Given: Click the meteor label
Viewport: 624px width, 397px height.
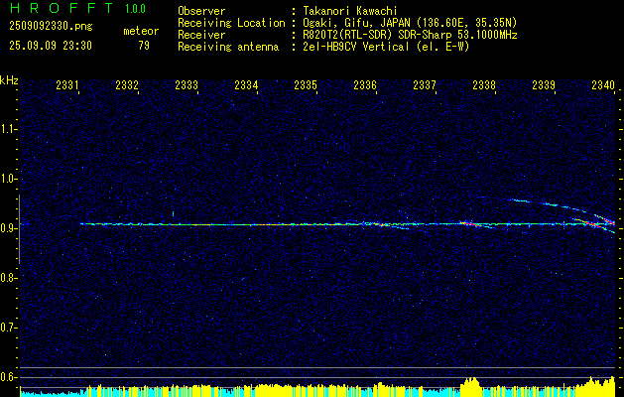Looking at the screenshot, I should click(141, 31).
